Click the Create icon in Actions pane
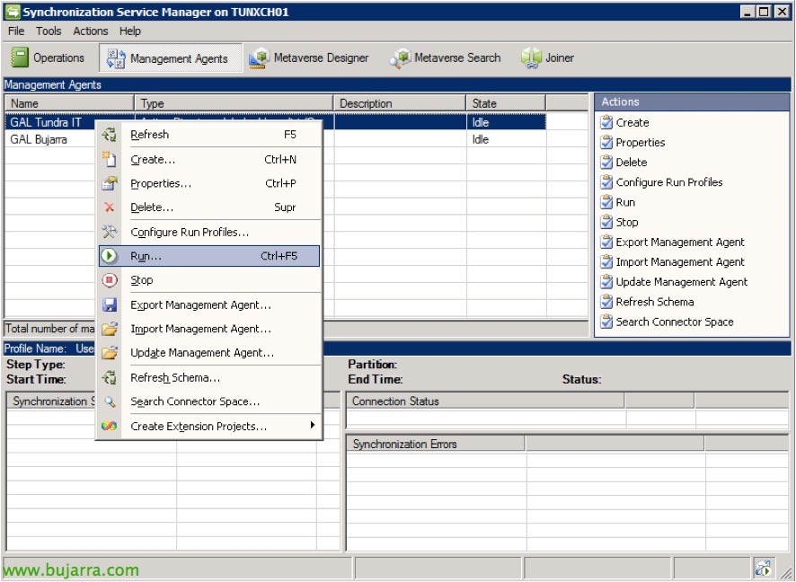 click(x=606, y=122)
